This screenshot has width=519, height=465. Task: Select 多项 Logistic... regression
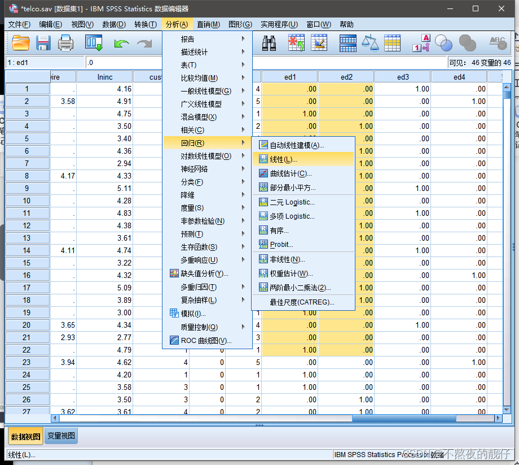(303, 216)
